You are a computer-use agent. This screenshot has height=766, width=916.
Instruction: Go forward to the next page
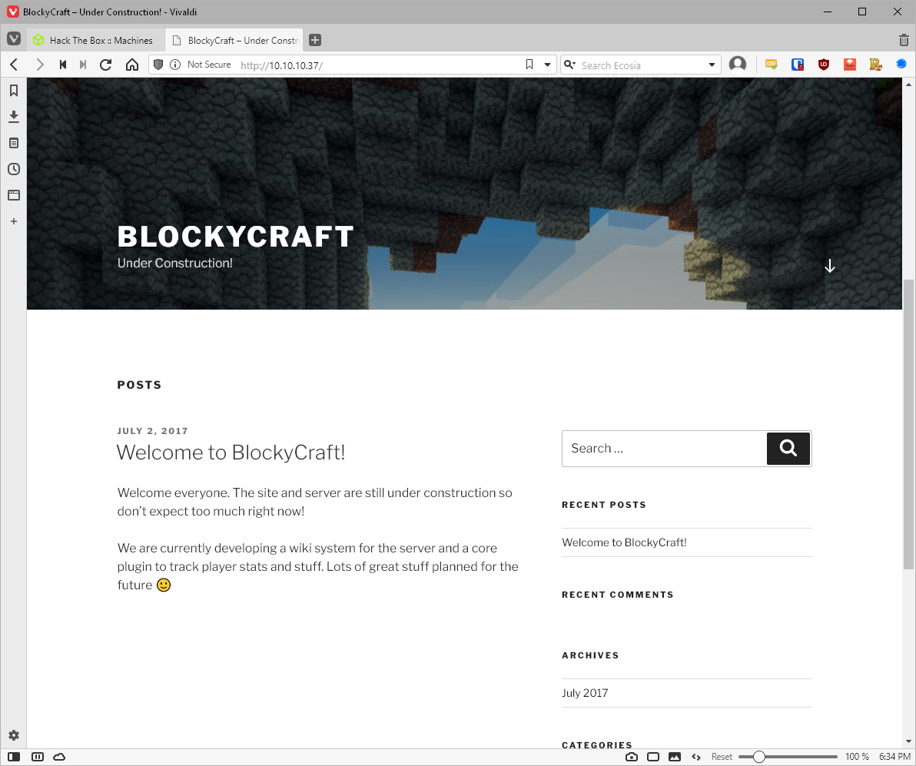click(39, 65)
